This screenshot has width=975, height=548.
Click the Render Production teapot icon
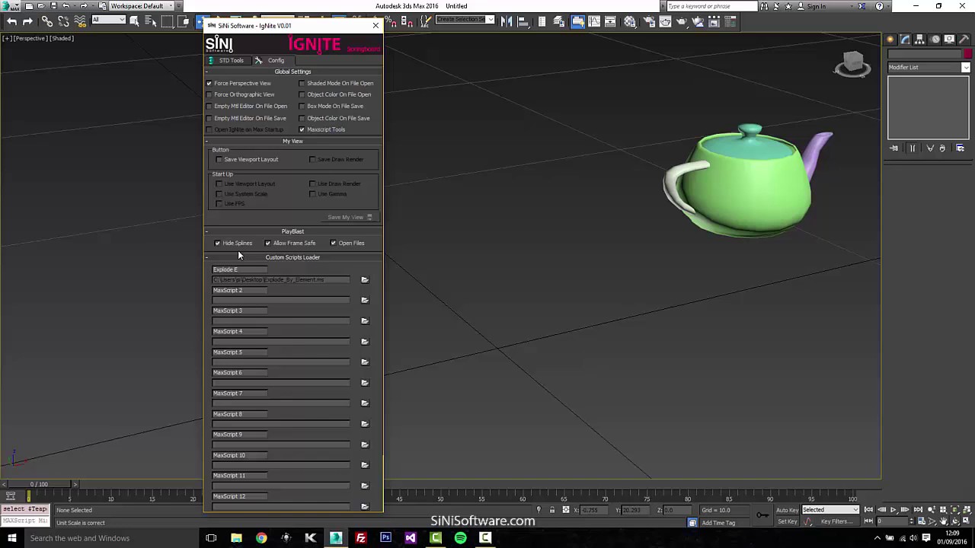682,21
